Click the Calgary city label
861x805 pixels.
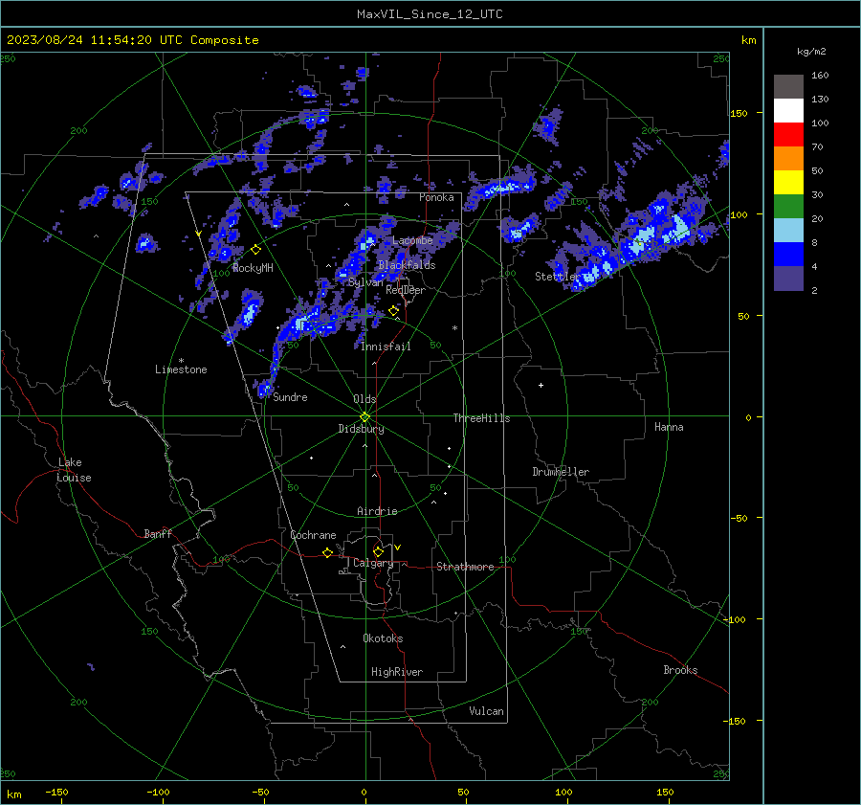coord(373,563)
